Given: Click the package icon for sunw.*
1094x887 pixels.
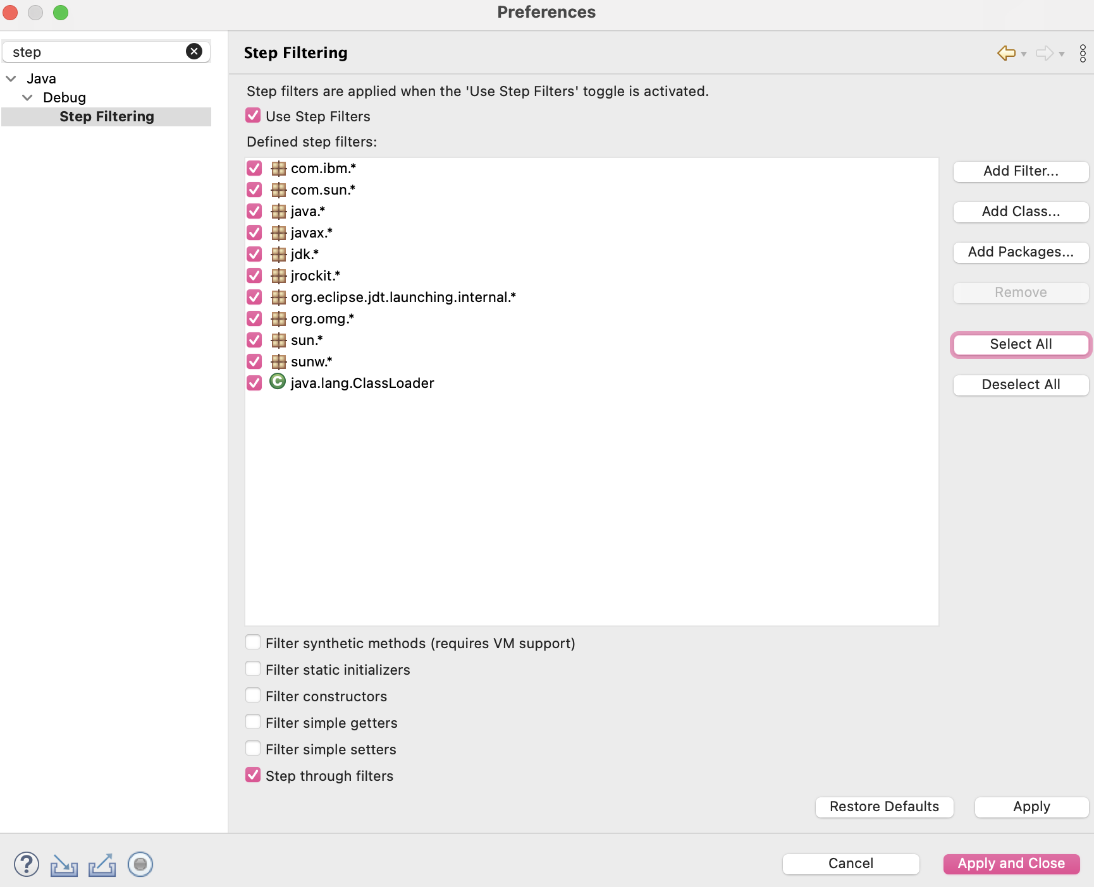Looking at the screenshot, I should [278, 361].
